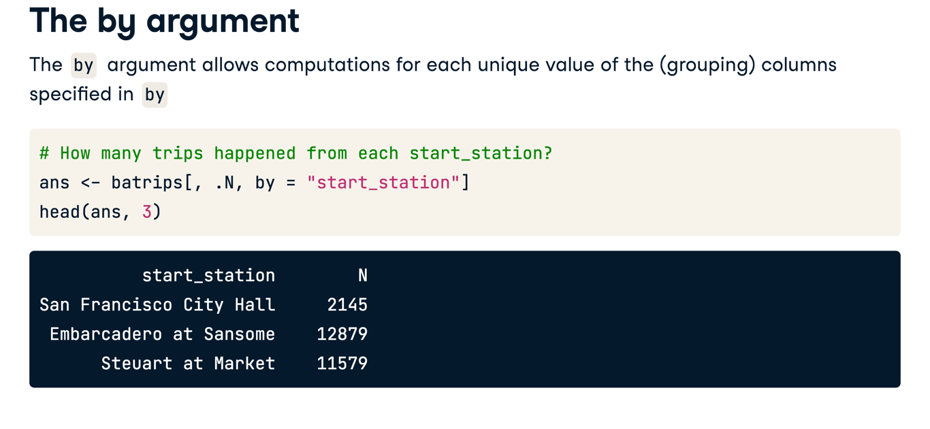
Task: Click the Steuart at Market row
Action: click(234, 364)
